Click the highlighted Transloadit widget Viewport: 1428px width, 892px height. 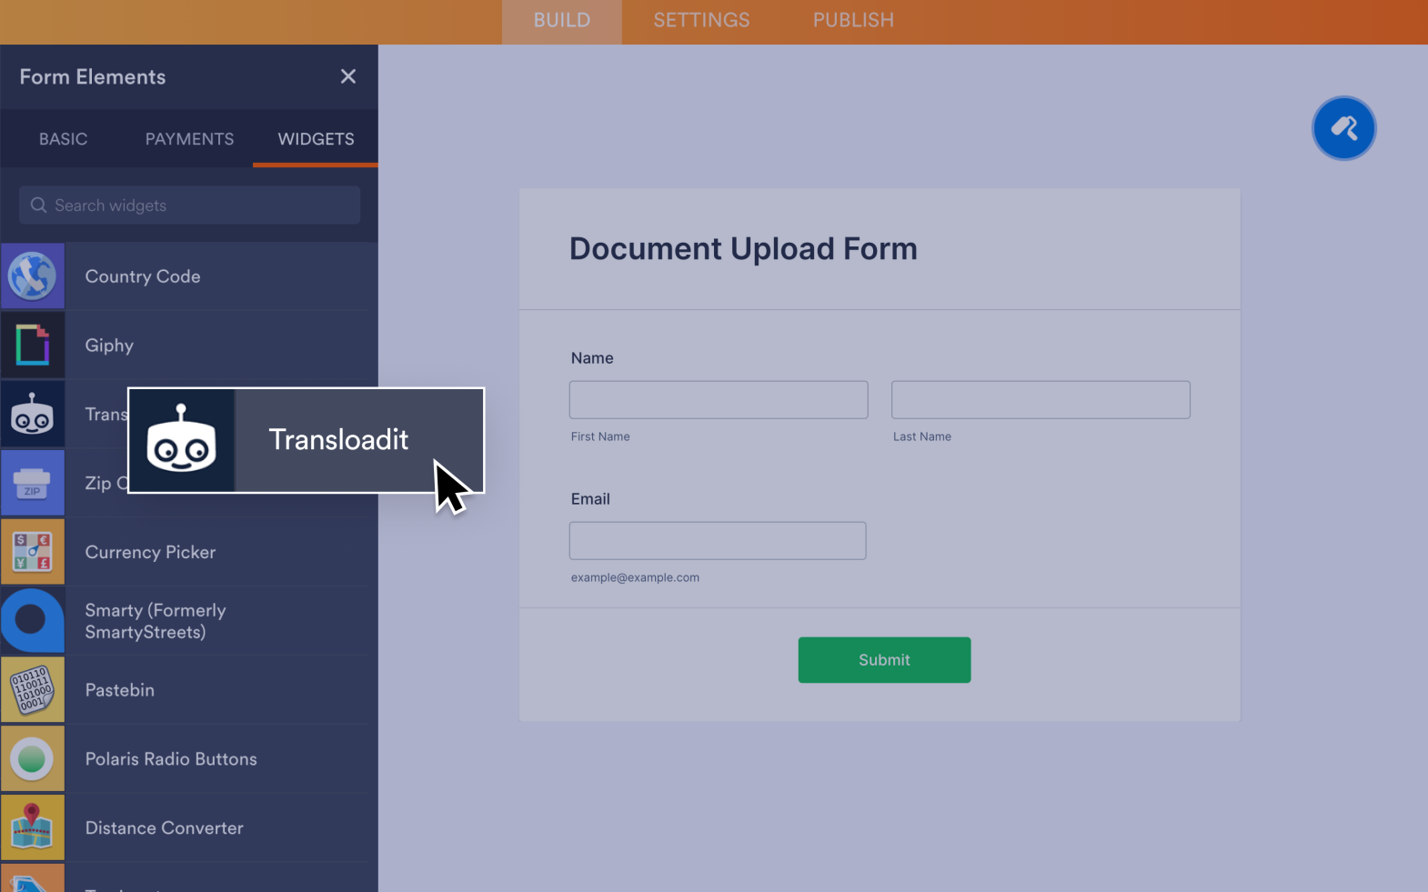pyautogui.click(x=307, y=440)
